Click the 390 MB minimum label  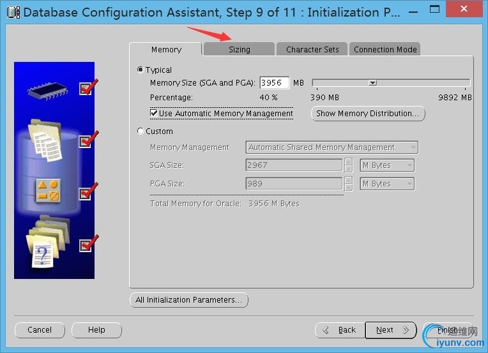point(324,98)
